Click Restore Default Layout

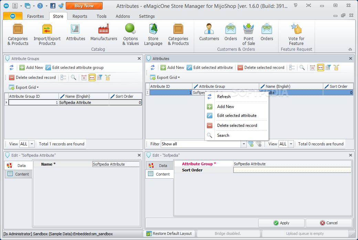(169, 233)
